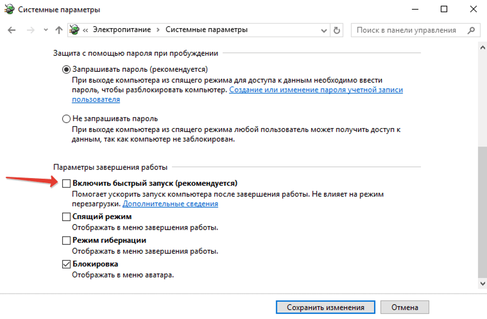Click the Защита с помощью пароля heading
Viewport: 487px width, 319px height.
(x=136, y=54)
